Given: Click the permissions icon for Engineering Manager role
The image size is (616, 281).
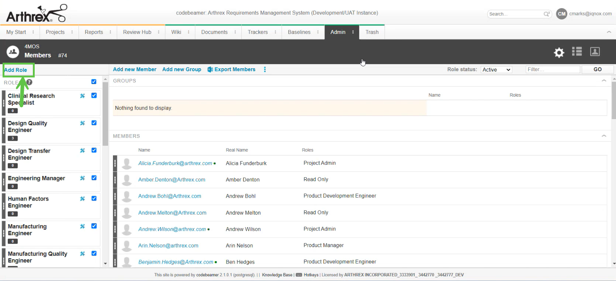Looking at the screenshot, I should [82, 178].
